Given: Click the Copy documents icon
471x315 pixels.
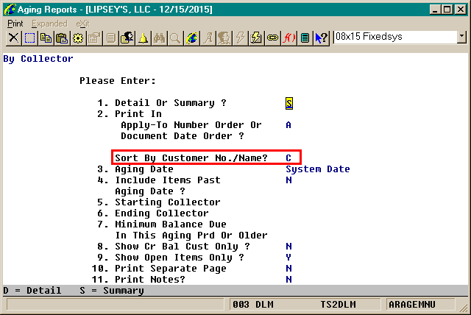Looking at the screenshot, I should pyautogui.click(x=46, y=38).
